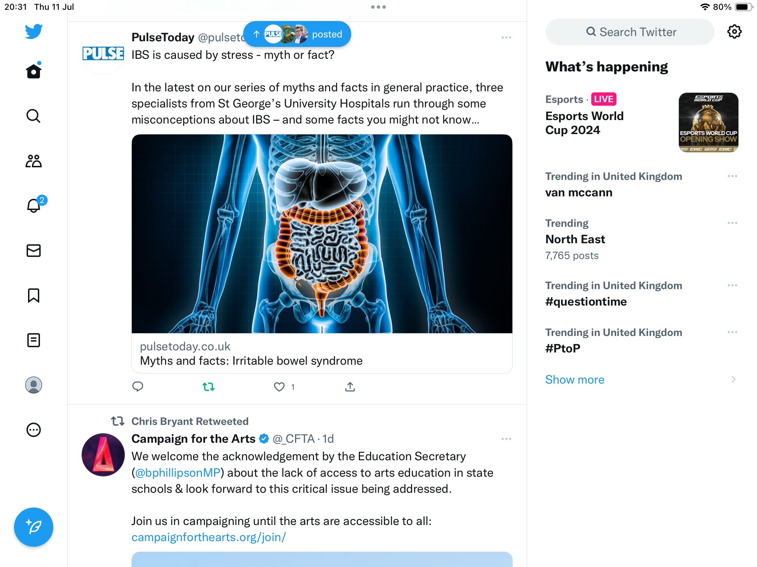Tap the compose new tweet button
This screenshot has height=567, width=757.
coord(34,527)
